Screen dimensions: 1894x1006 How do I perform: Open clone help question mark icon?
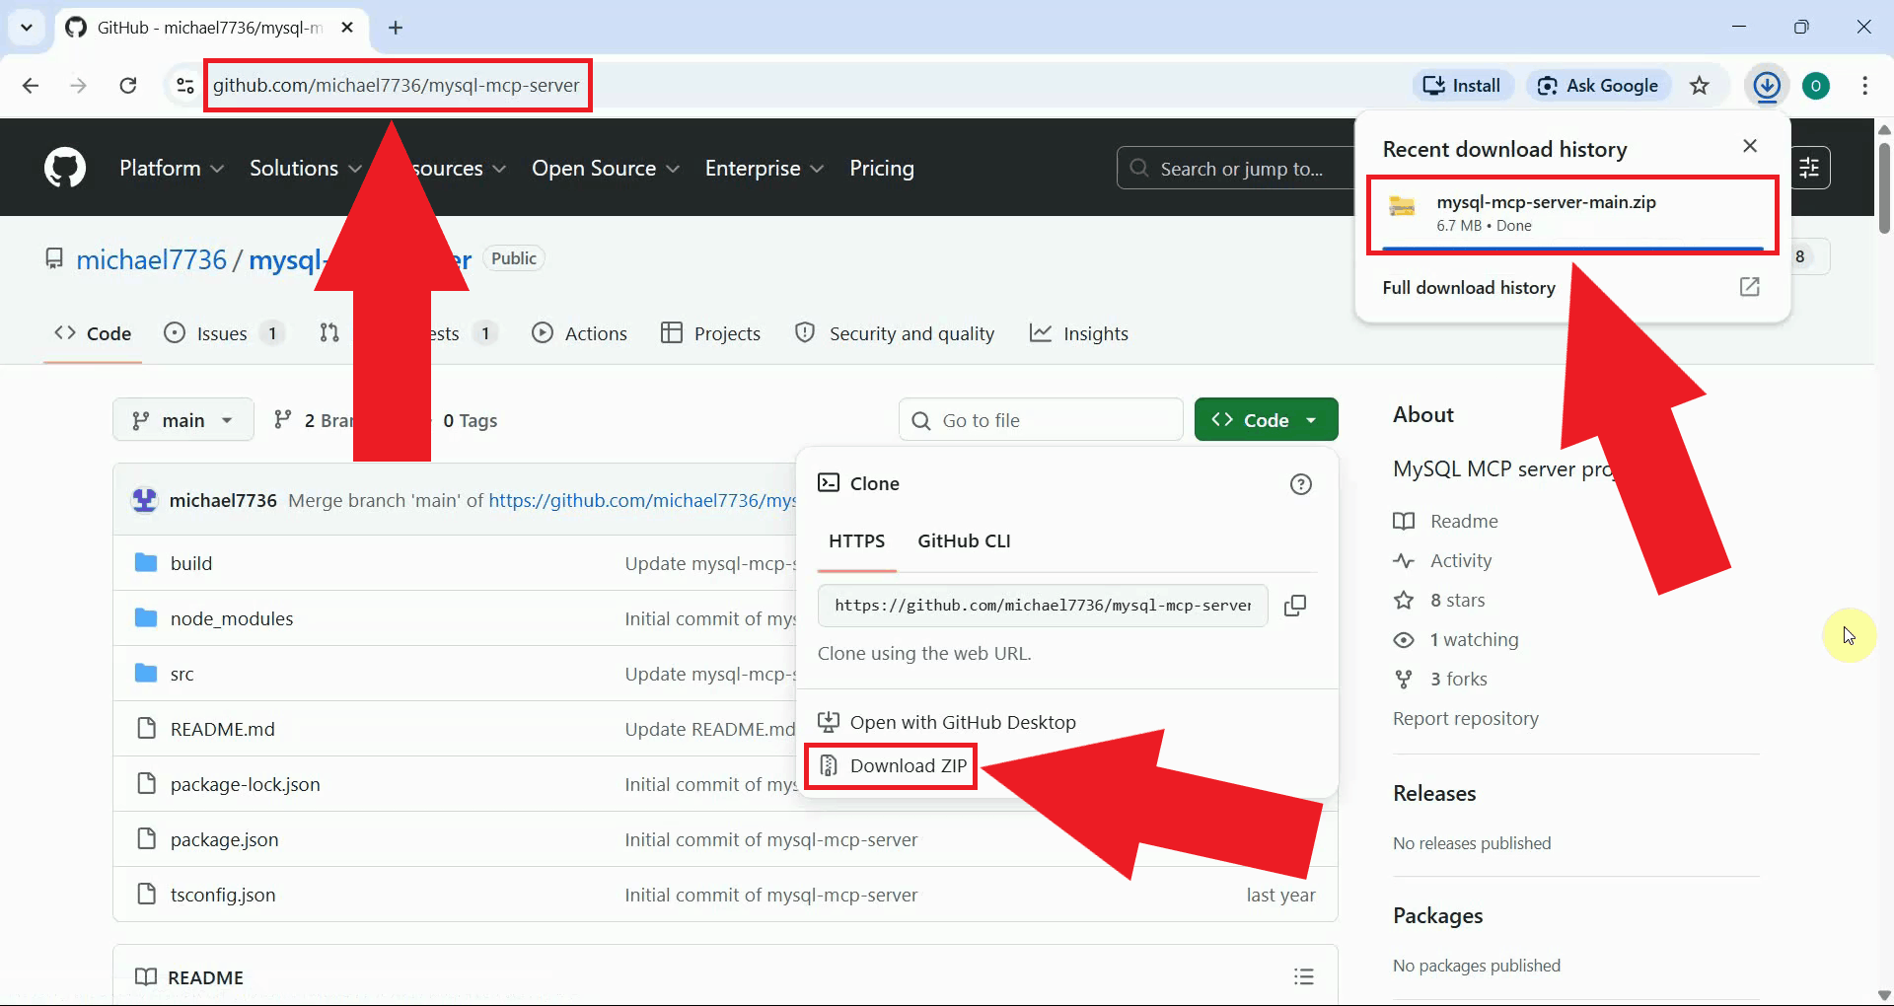(x=1301, y=484)
